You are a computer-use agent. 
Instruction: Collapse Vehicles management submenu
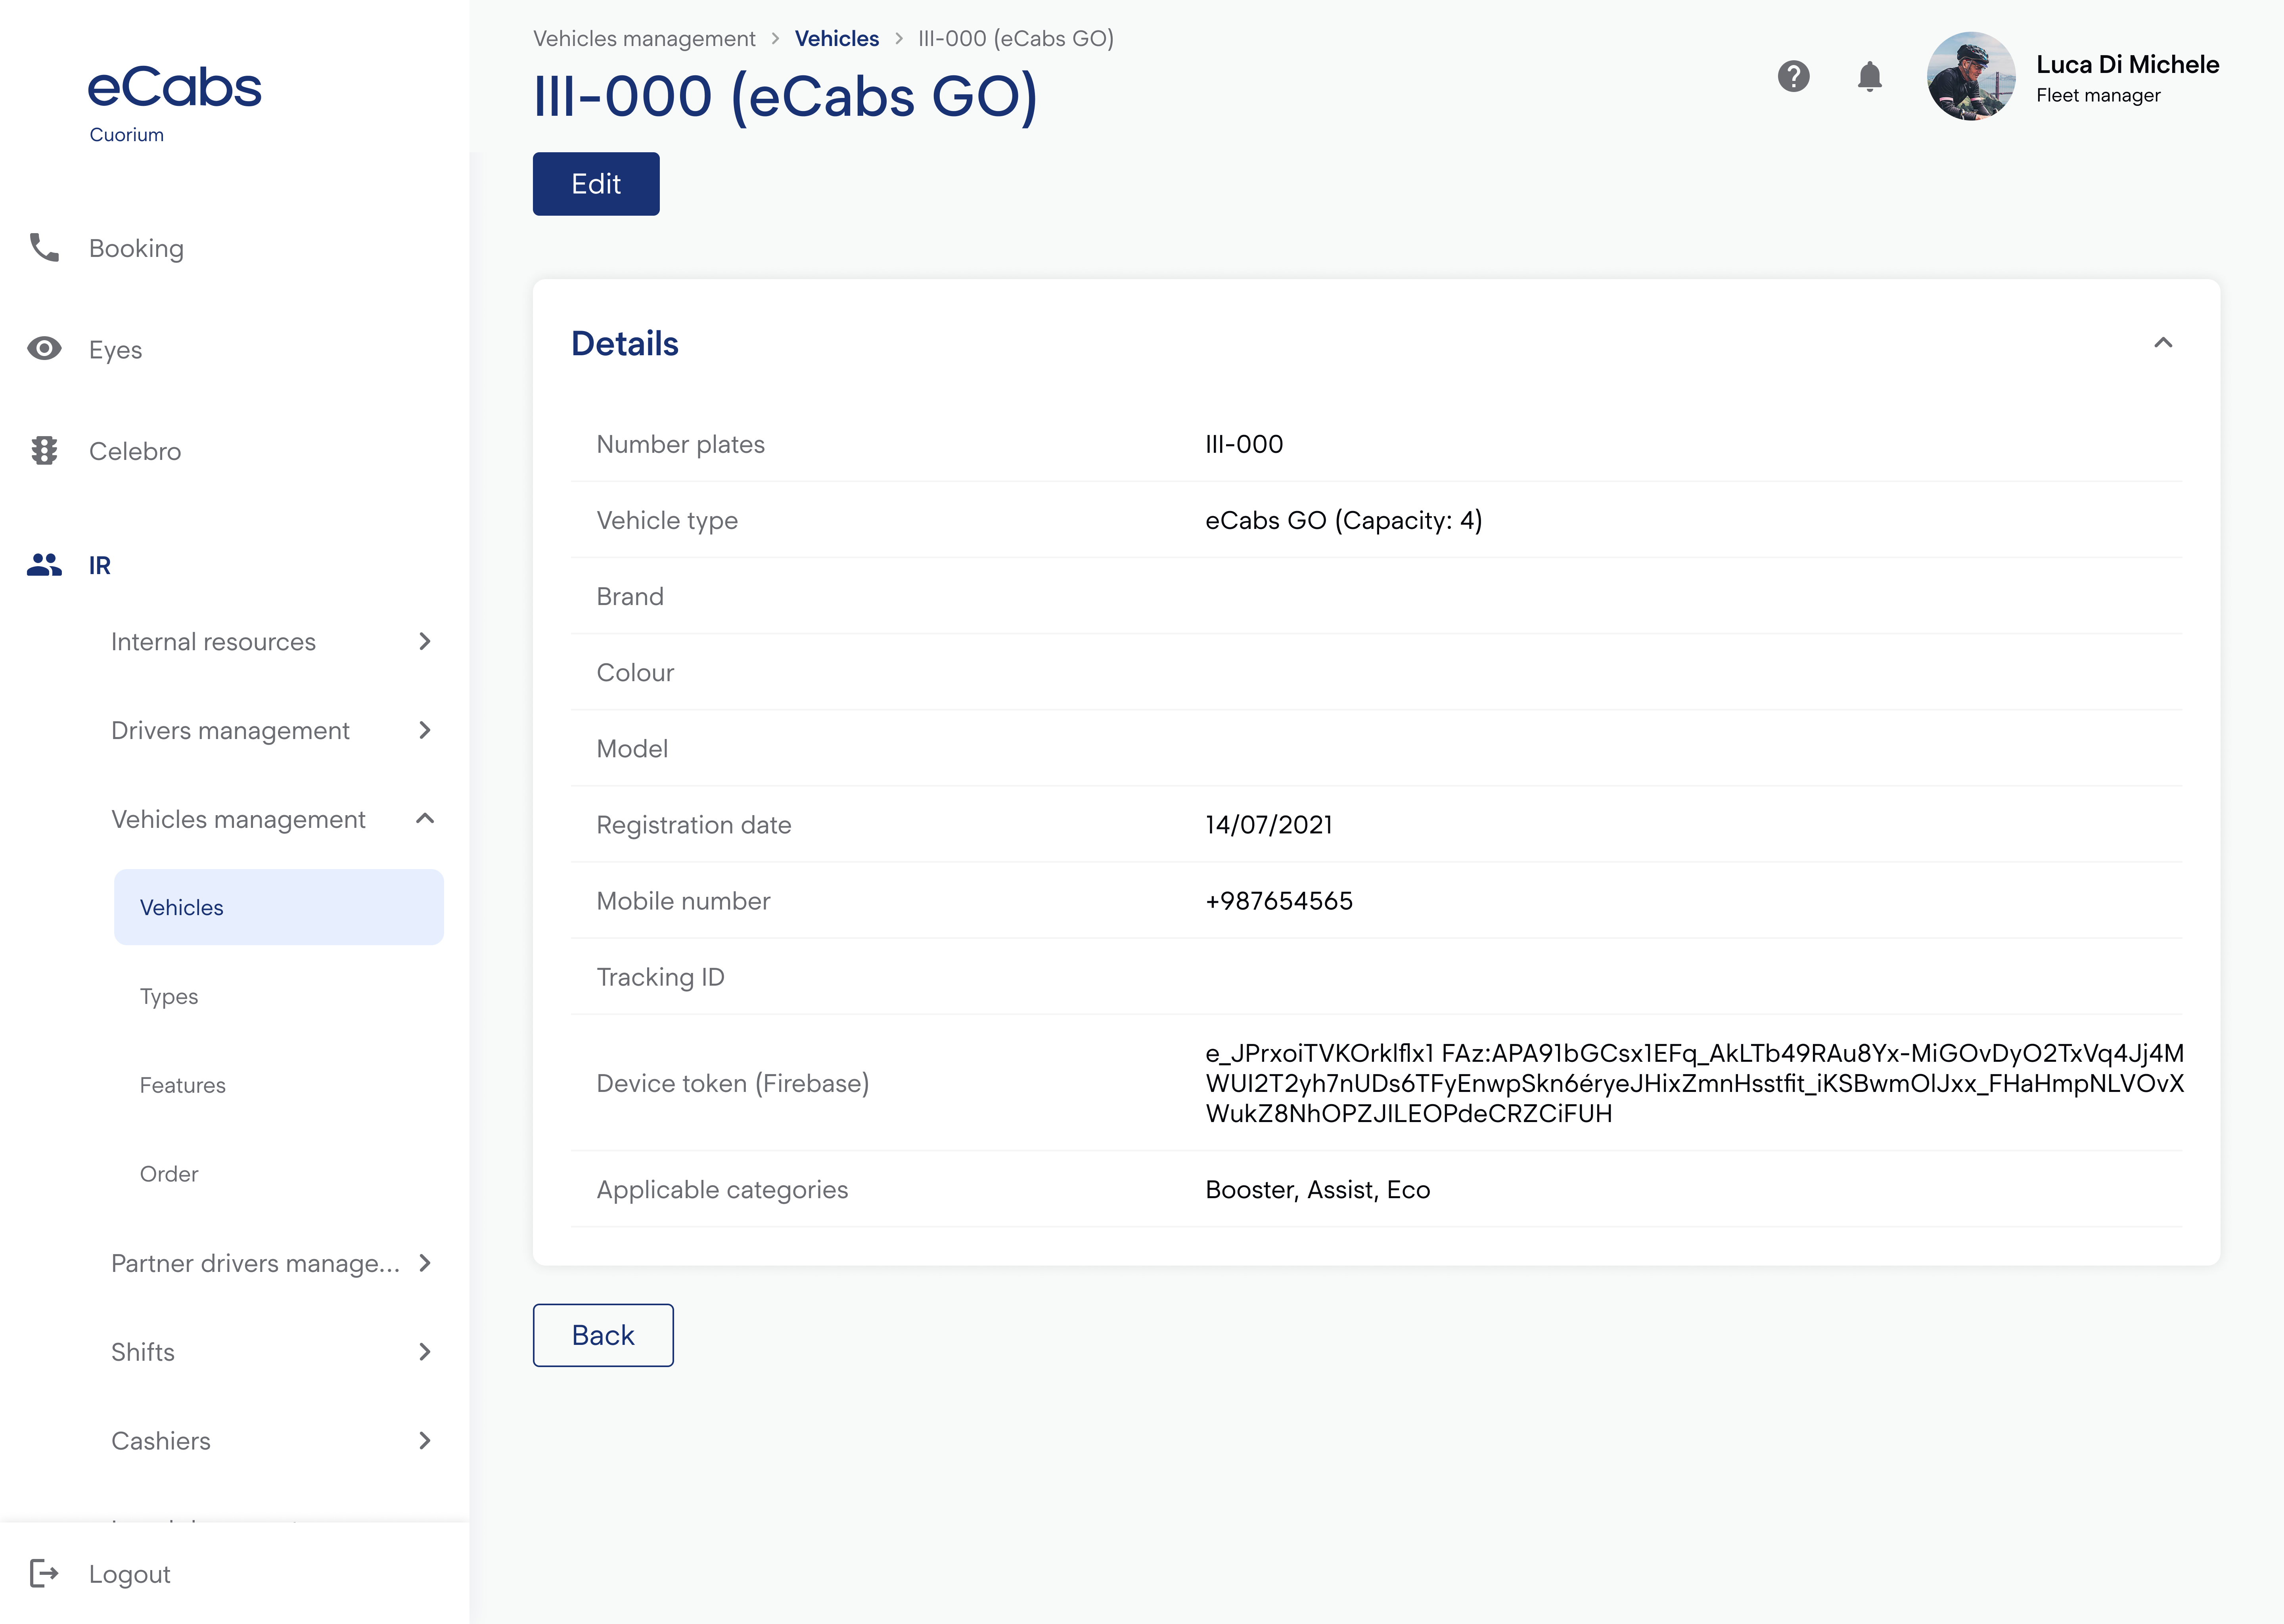pos(425,819)
